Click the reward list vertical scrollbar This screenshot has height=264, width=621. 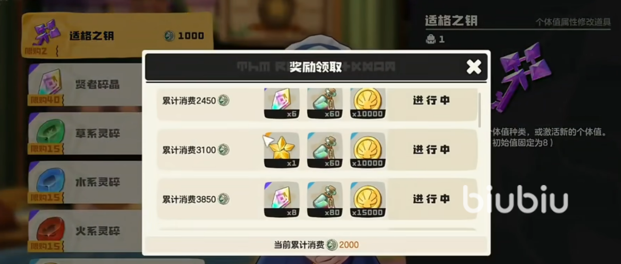(480, 110)
